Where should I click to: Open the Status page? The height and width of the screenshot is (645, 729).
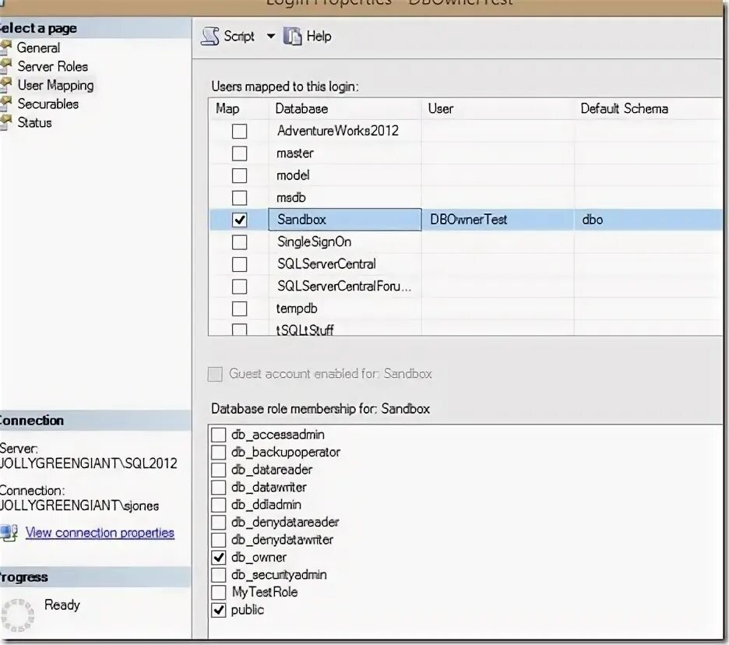click(36, 122)
